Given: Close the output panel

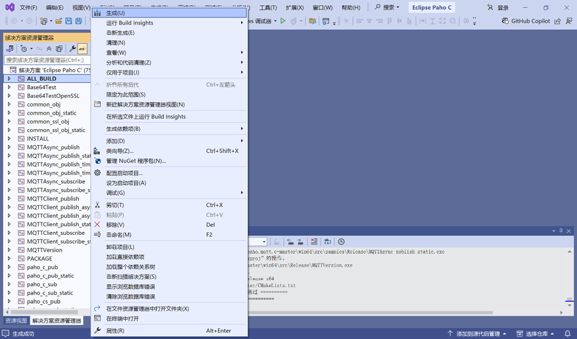Looking at the screenshot, I should tap(569, 231).
